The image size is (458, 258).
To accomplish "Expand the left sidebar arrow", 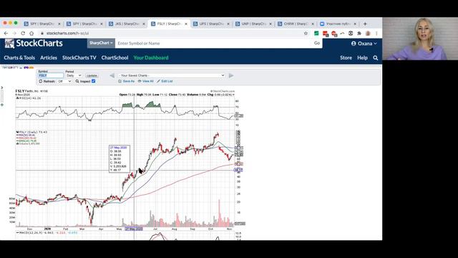I will [x=2, y=87].
